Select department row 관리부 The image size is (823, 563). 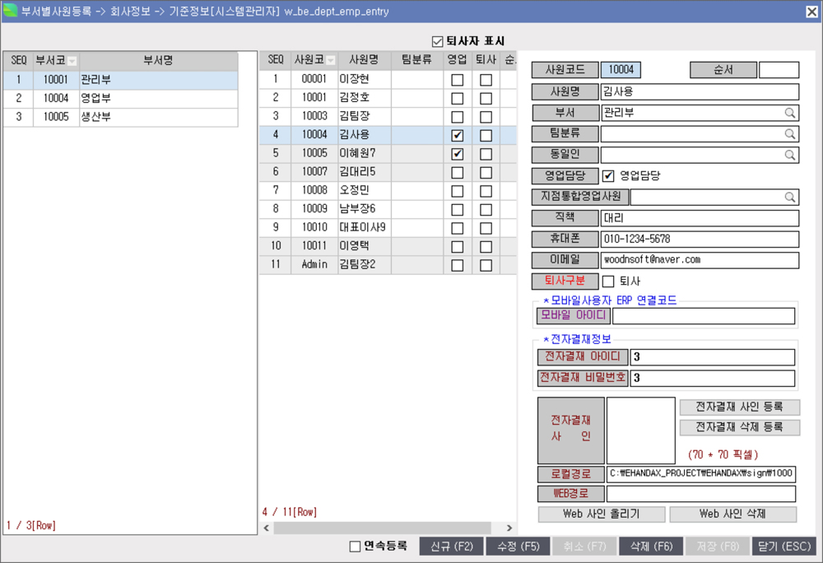tap(121, 80)
